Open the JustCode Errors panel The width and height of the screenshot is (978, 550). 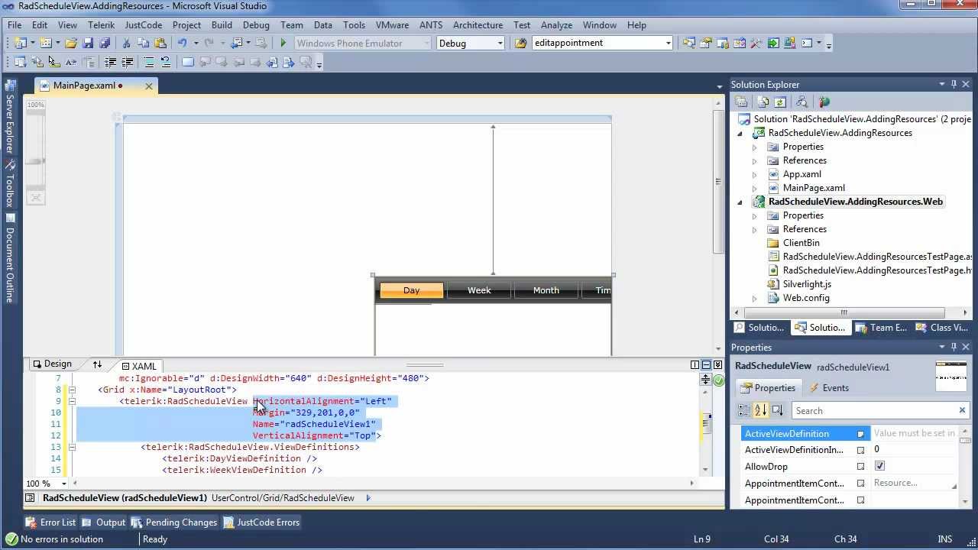point(261,522)
